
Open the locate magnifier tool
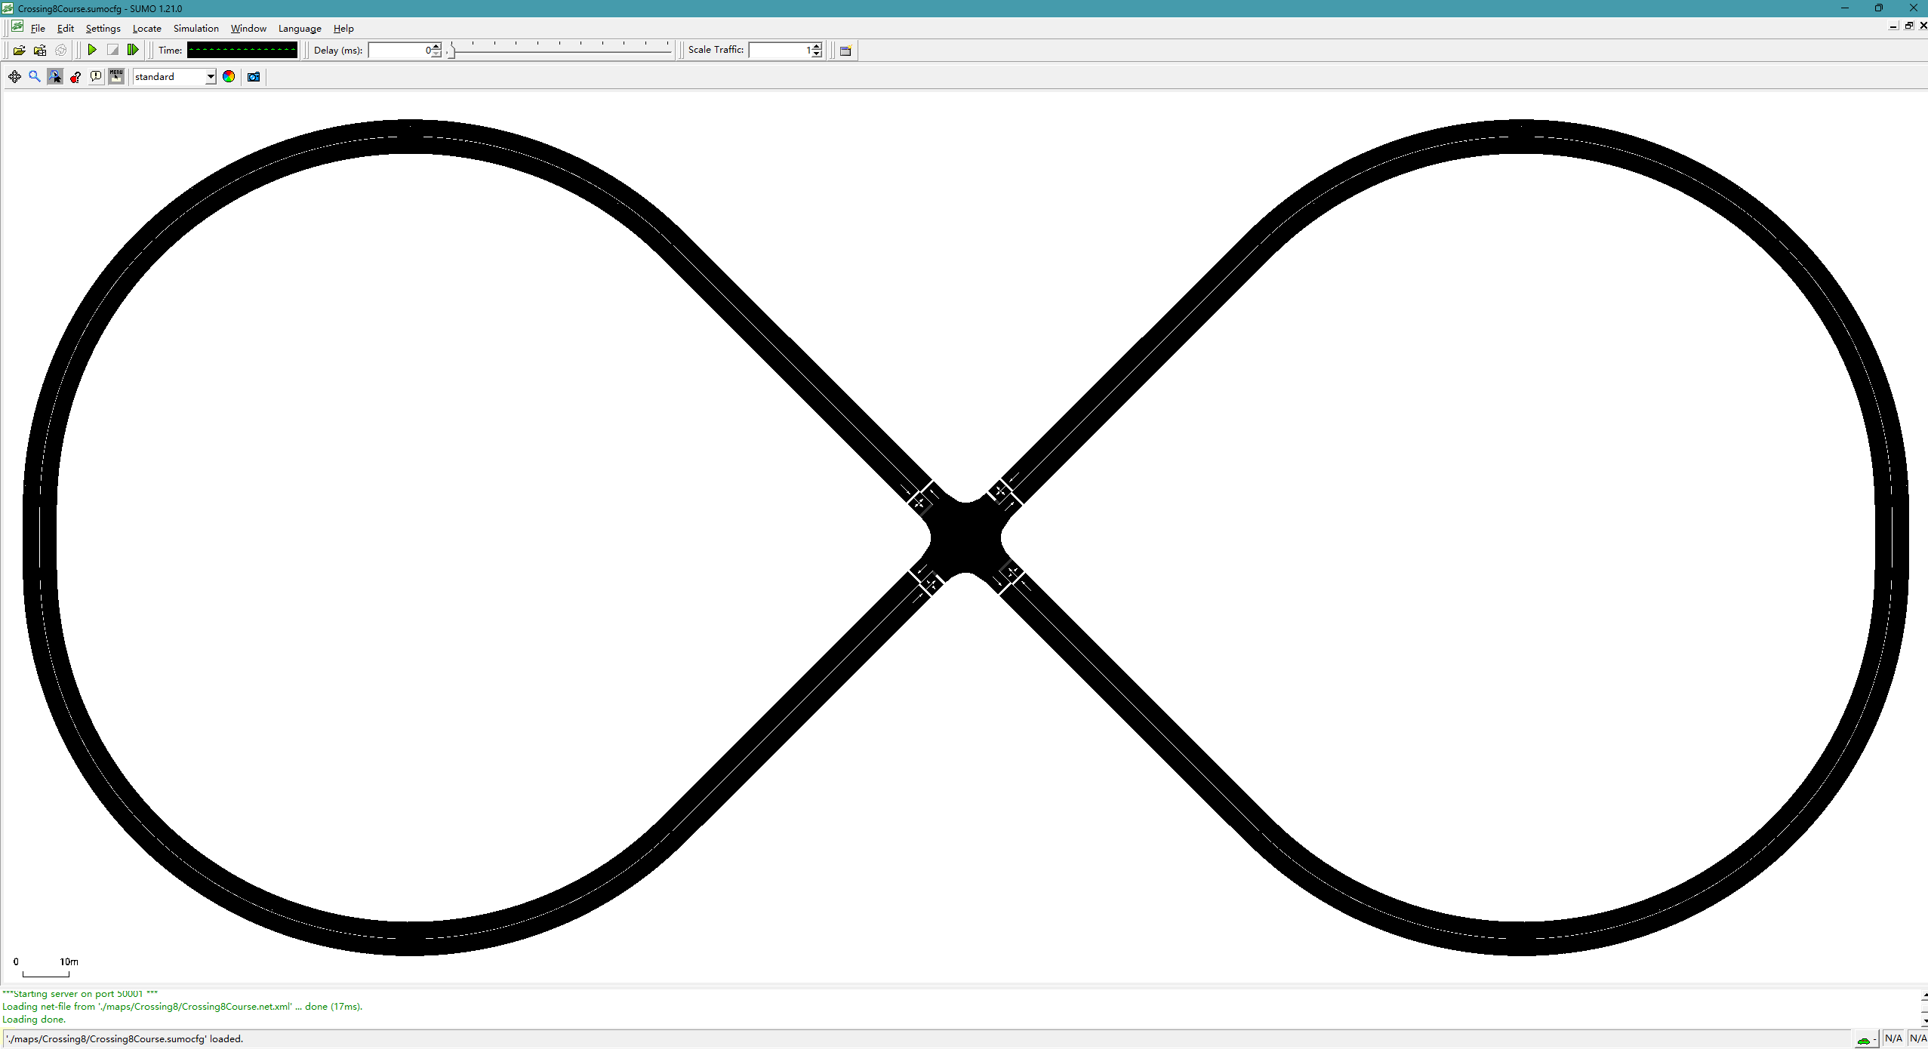pyautogui.click(x=35, y=76)
